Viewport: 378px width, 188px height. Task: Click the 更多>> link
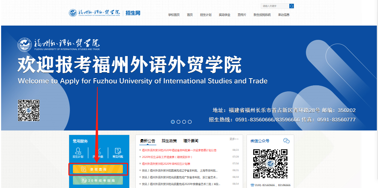[234, 139]
